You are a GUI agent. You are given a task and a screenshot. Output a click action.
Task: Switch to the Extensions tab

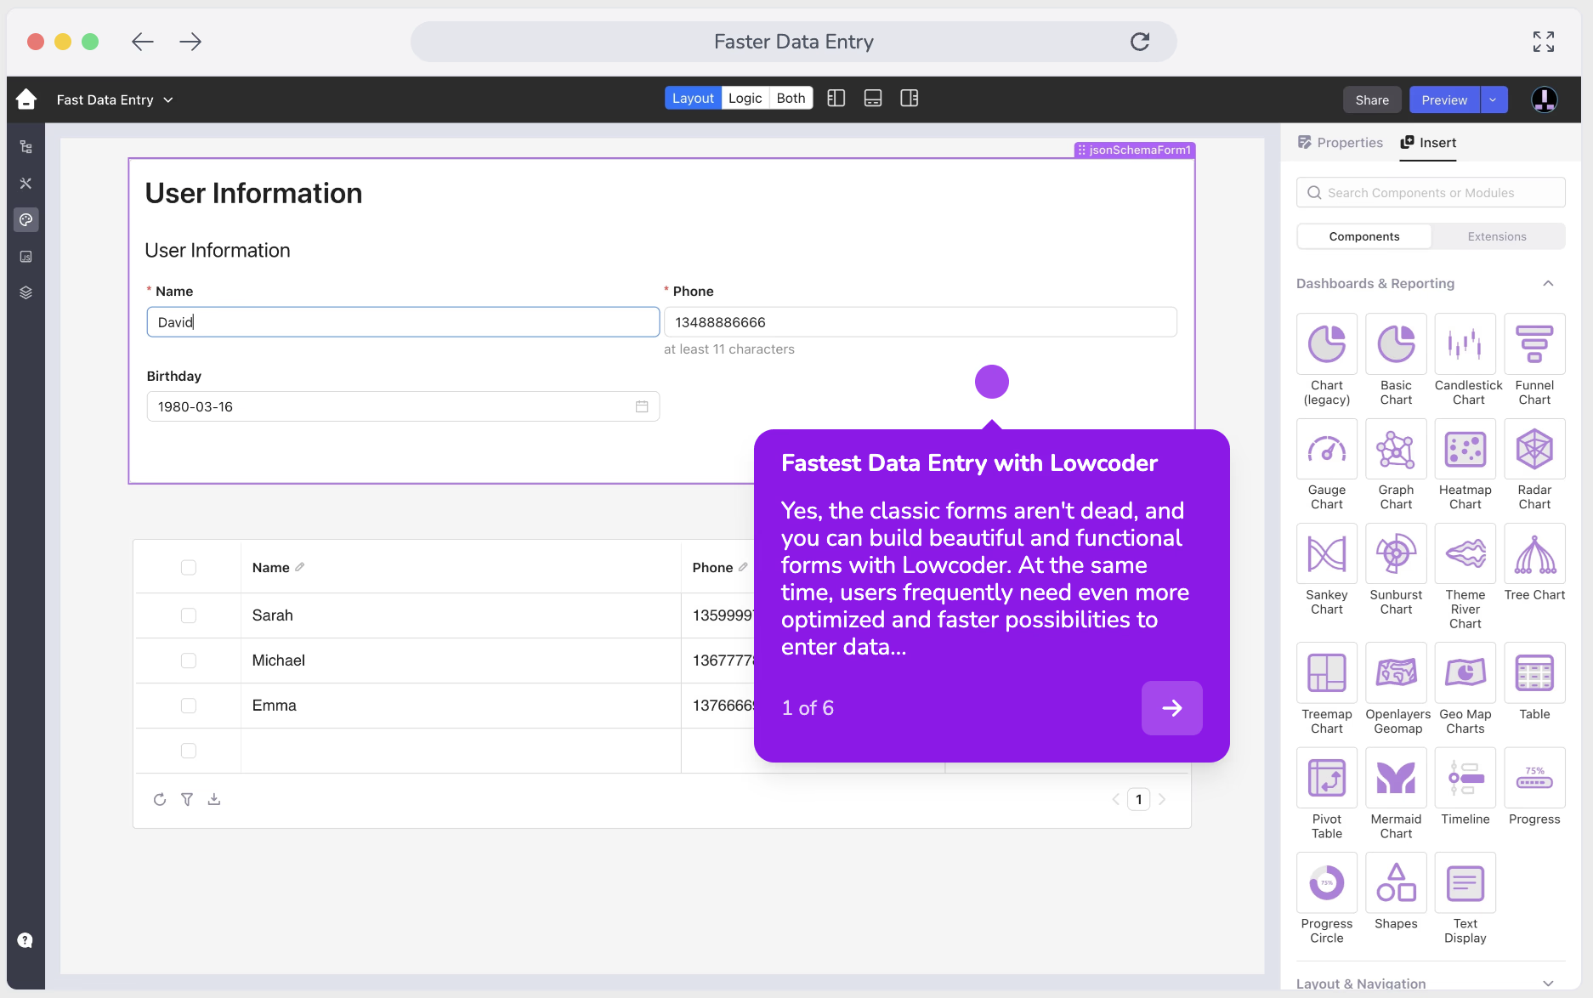(x=1496, y=236)
